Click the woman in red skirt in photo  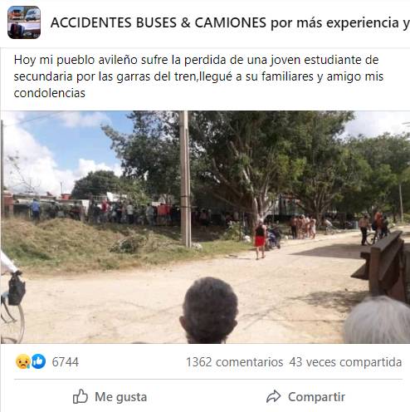click(260, 240)
